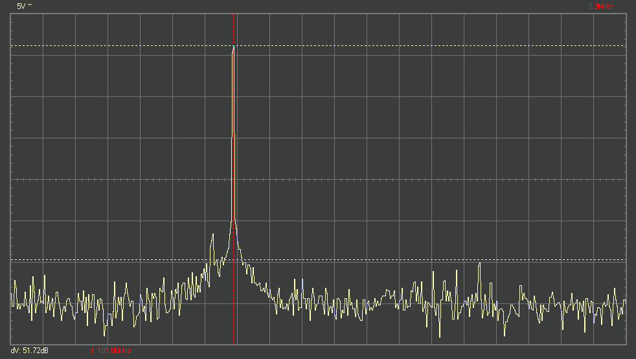636x359 pixels.
Task: Click the top end of the red cursor line
Action: (x=233, y=16)
